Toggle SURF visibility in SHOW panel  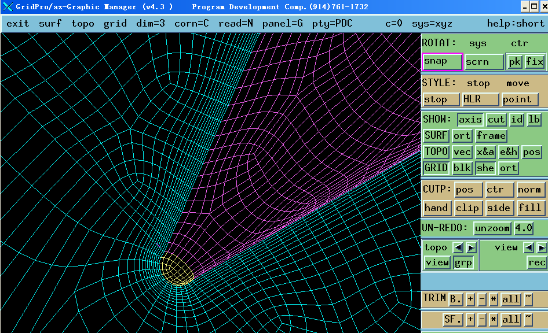coord(436,136)
